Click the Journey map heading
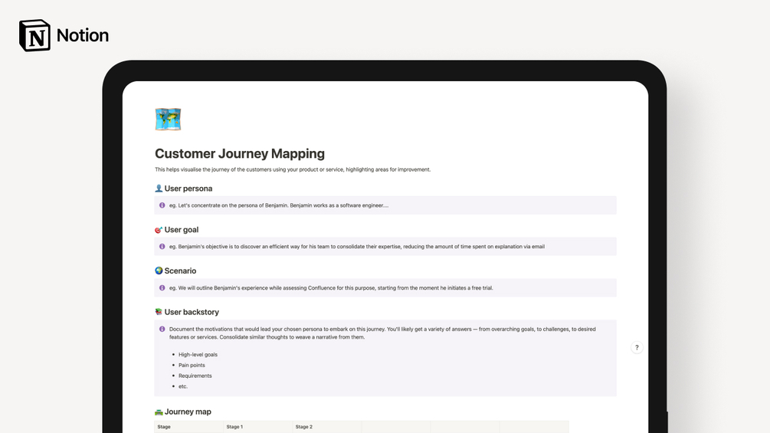 [188, 412]
